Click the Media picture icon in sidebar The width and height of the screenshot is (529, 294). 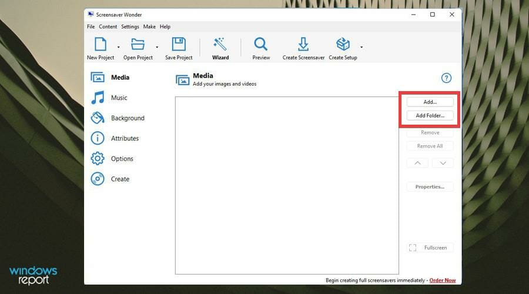[x=98, y=77]
